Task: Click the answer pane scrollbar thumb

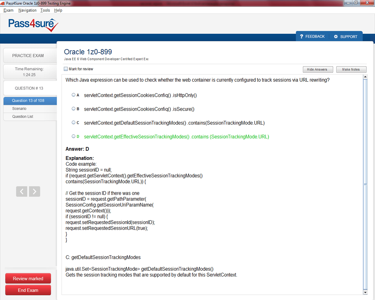Action: click(x=365, y=184)
